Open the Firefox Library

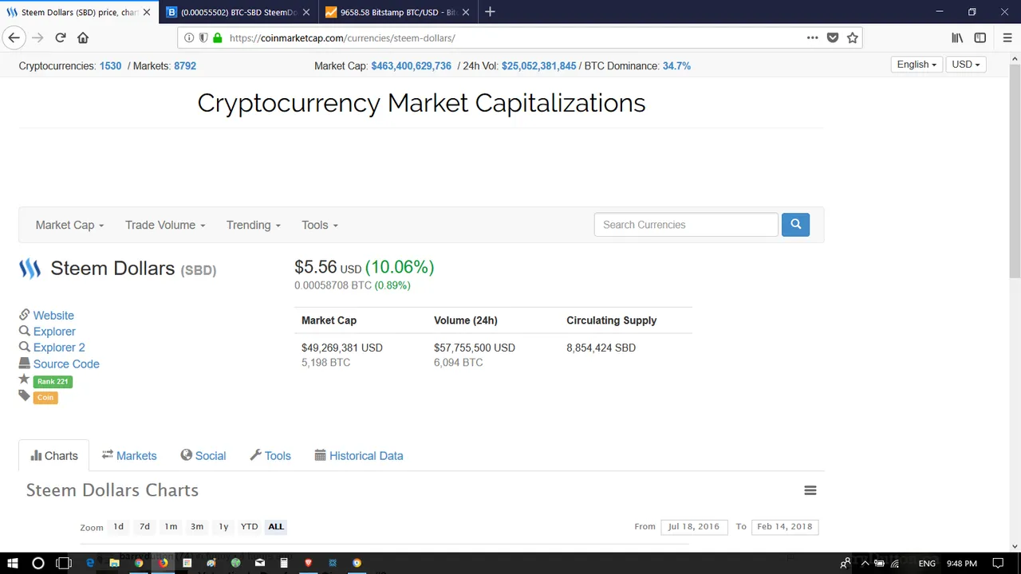point(957,37)
